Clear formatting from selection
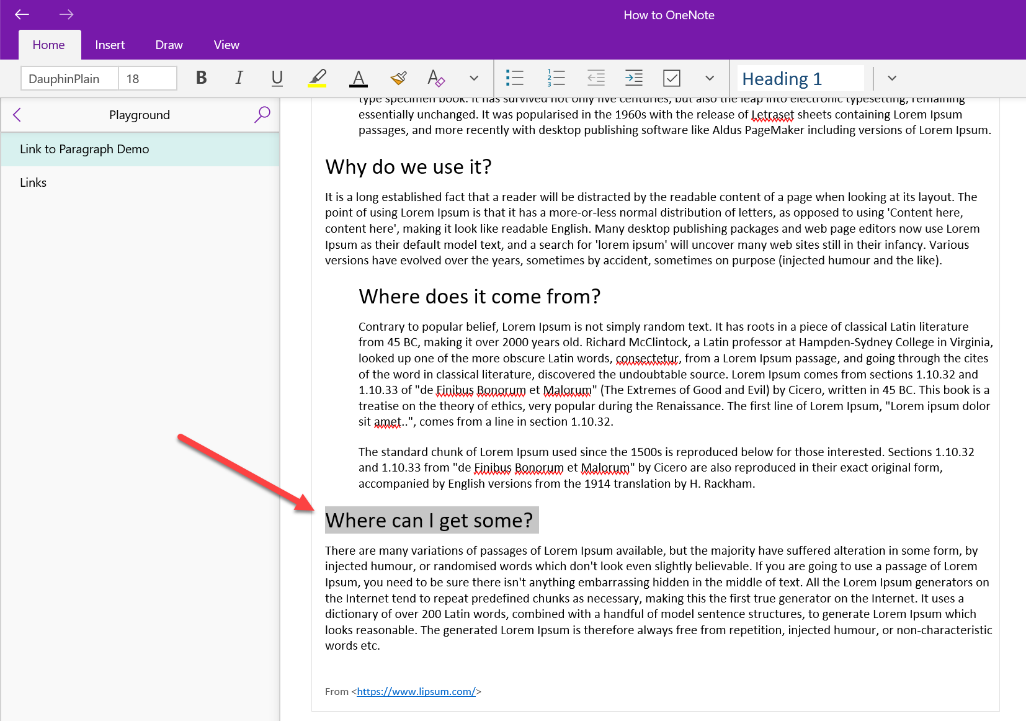This screenshot has height=721, width=1026. [436, 78]
